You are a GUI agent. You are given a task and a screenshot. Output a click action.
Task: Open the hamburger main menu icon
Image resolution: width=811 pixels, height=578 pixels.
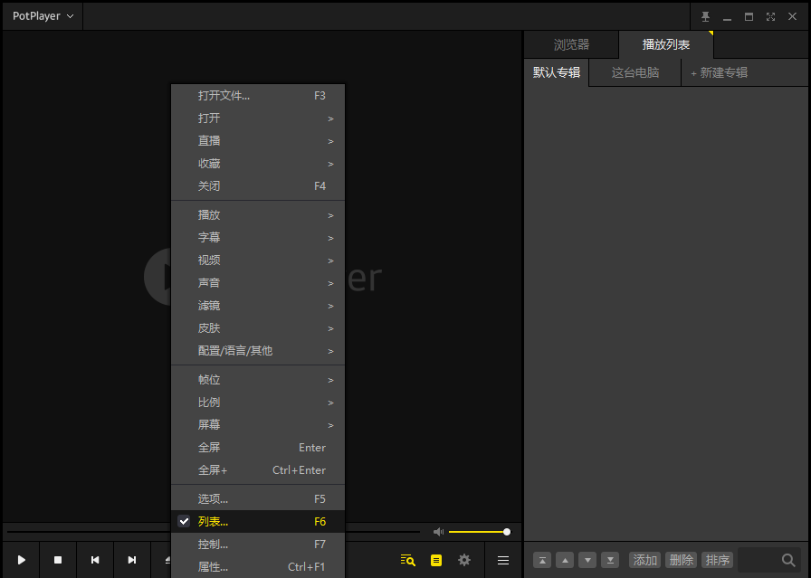502,561
